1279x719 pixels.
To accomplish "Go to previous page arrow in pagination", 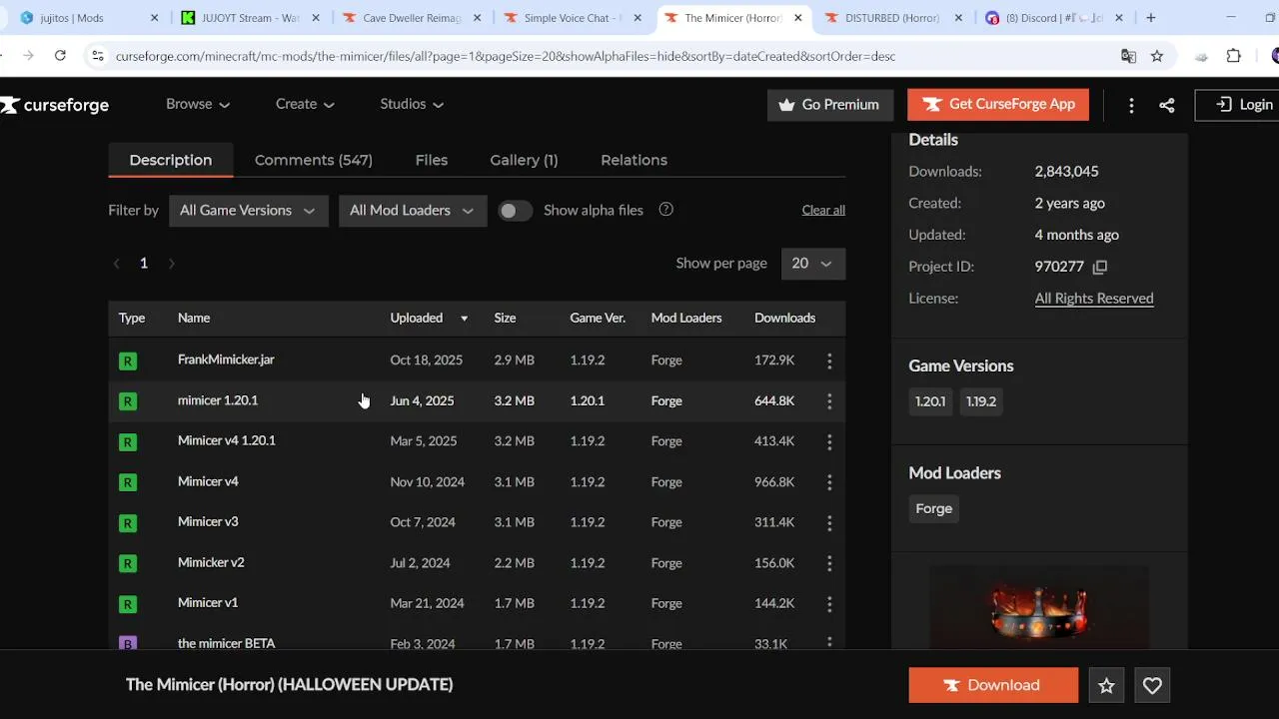I will coord(117,264).
